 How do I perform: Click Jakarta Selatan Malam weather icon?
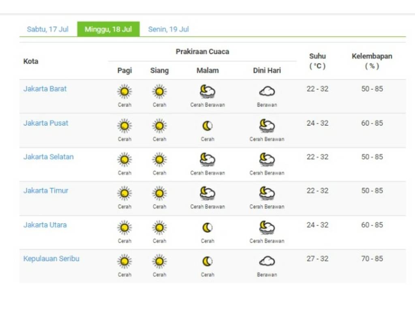(207, 160)
